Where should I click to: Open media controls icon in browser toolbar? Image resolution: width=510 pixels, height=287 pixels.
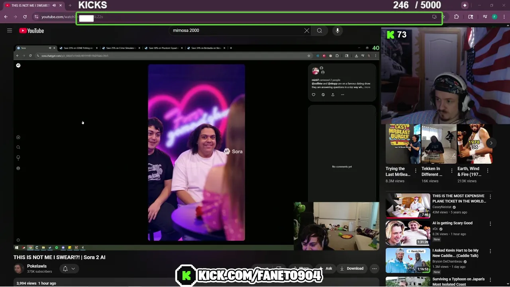(x=485, y=17)
